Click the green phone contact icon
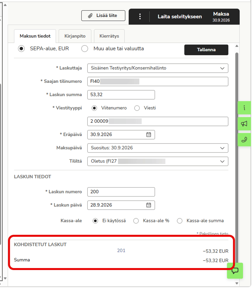This screenshot has height=288, width=252. coord(244,140)
